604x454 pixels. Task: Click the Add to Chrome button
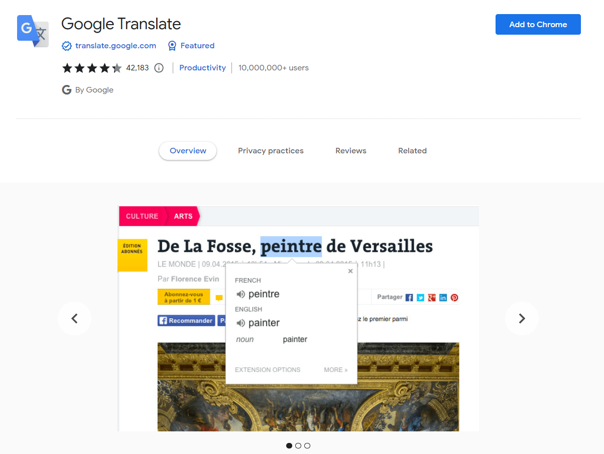[538, 24]
